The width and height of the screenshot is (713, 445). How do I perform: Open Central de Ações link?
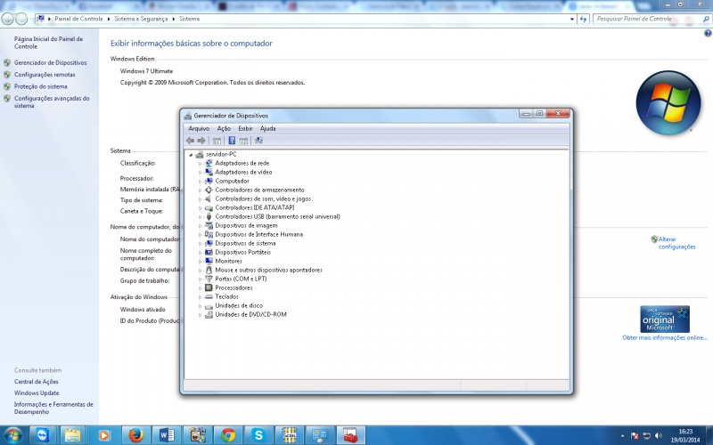point(36,382)
